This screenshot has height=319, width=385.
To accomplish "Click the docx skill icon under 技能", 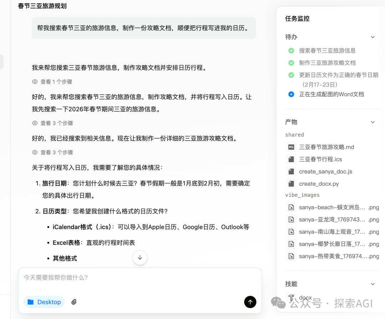I will tap(291, 297).
